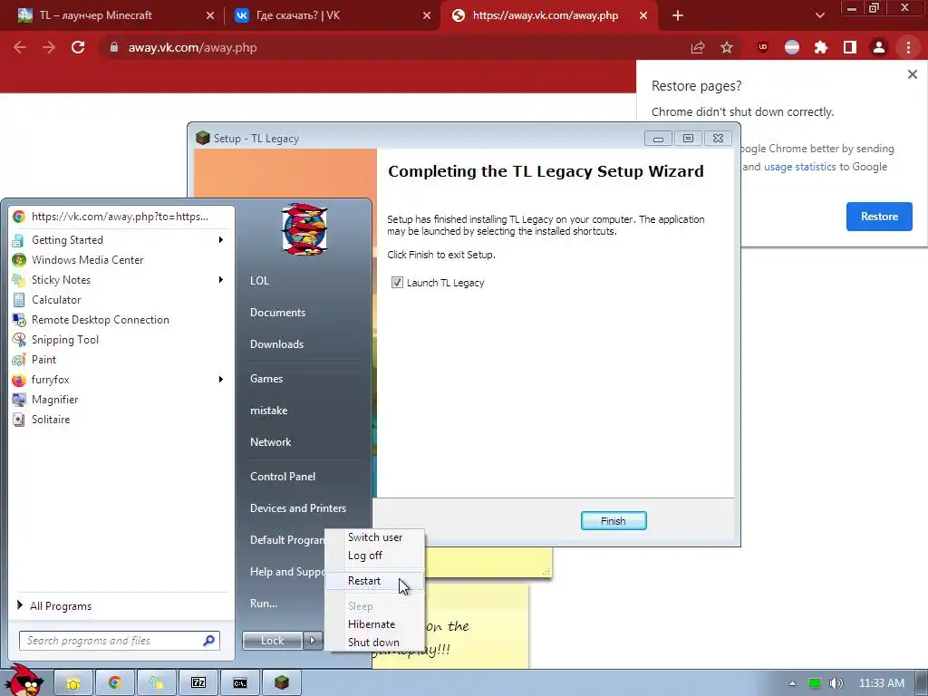Open Network from Start menu

click(270, 442)
